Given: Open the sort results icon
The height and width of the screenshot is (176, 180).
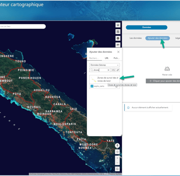Looking at the screenshot, I should [118, 70].
